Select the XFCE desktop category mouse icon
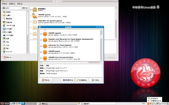169x105 pixels. tap(4, 35)
